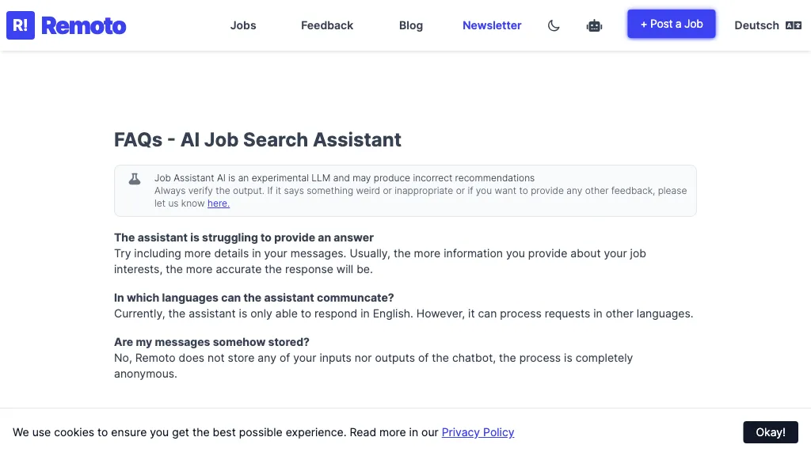Open the AI Job Assistant robot icon
This screenshot has height=456, width=811.
pyautogui.click(x=594, y=25)
